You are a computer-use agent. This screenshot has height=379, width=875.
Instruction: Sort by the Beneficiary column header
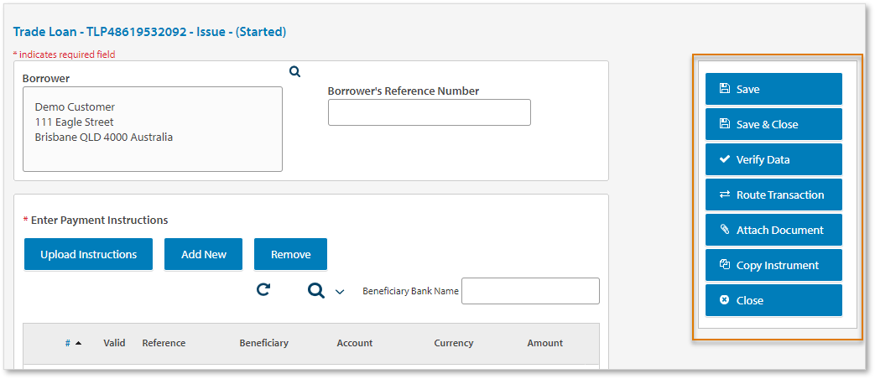(263, 343)
